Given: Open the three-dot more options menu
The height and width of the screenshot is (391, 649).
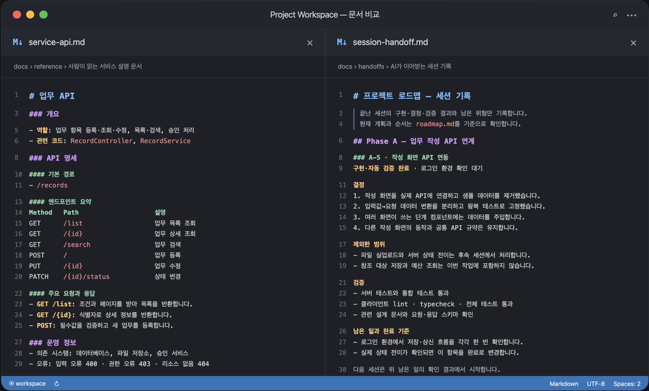Looking at the screenshot, I should click(631, 15).
